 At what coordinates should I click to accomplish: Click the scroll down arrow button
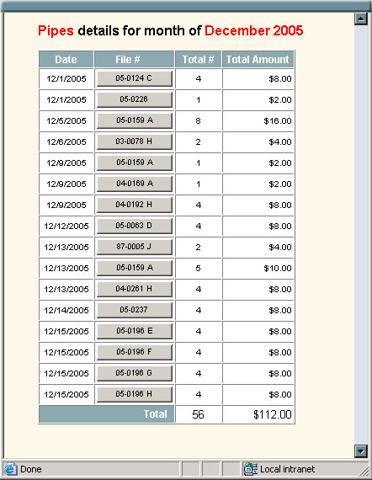pos(361,451)
